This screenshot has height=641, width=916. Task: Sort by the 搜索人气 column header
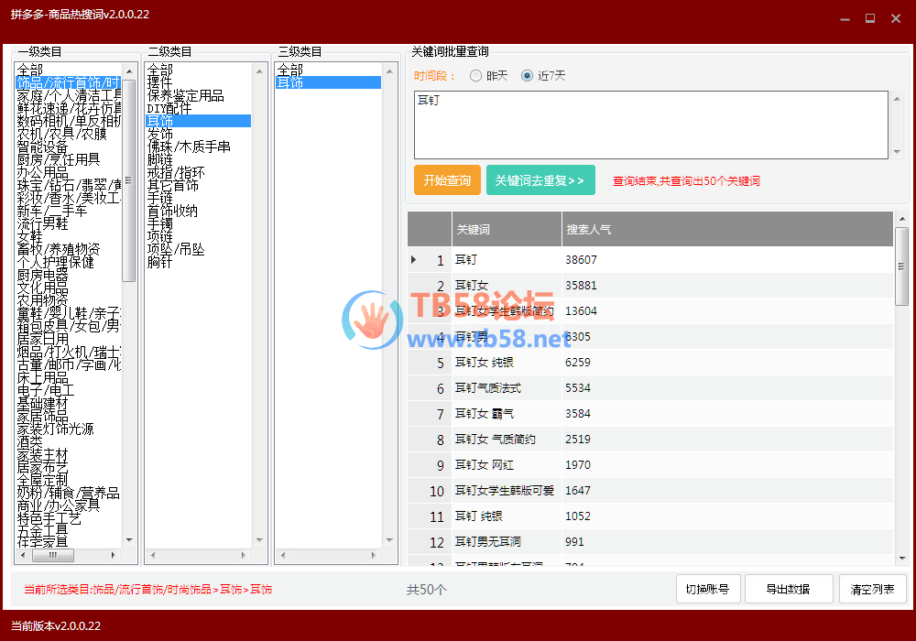726,230
